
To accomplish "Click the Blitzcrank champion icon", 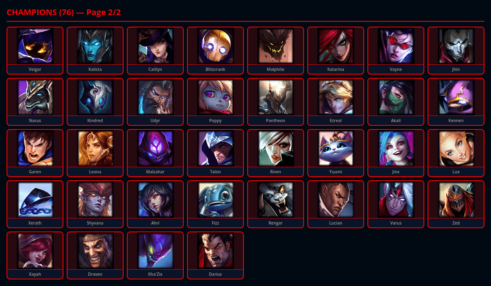I will pyautogui.click(x=215, y=46).
